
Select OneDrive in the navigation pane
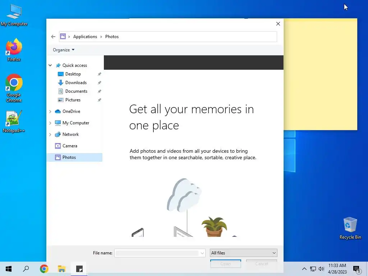[x=71, y=111]
